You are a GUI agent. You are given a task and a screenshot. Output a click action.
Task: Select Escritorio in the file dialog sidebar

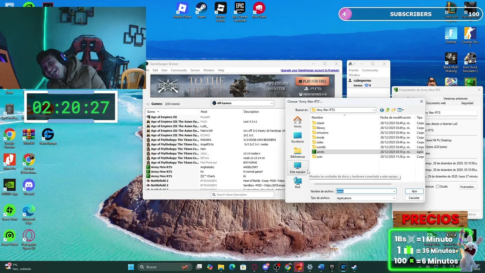coord(297,137)
